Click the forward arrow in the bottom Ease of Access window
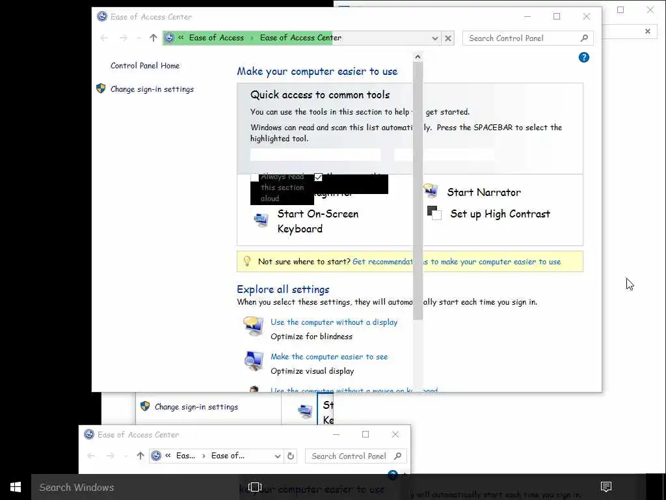Viewport: 666px width, 500px height. (x=110, y=456)
